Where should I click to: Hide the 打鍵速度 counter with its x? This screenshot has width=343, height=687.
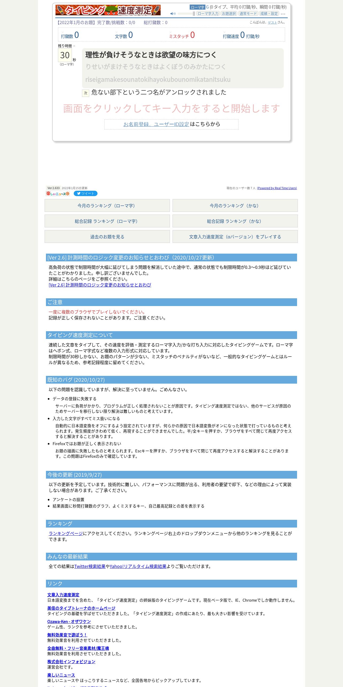point(224,32)
